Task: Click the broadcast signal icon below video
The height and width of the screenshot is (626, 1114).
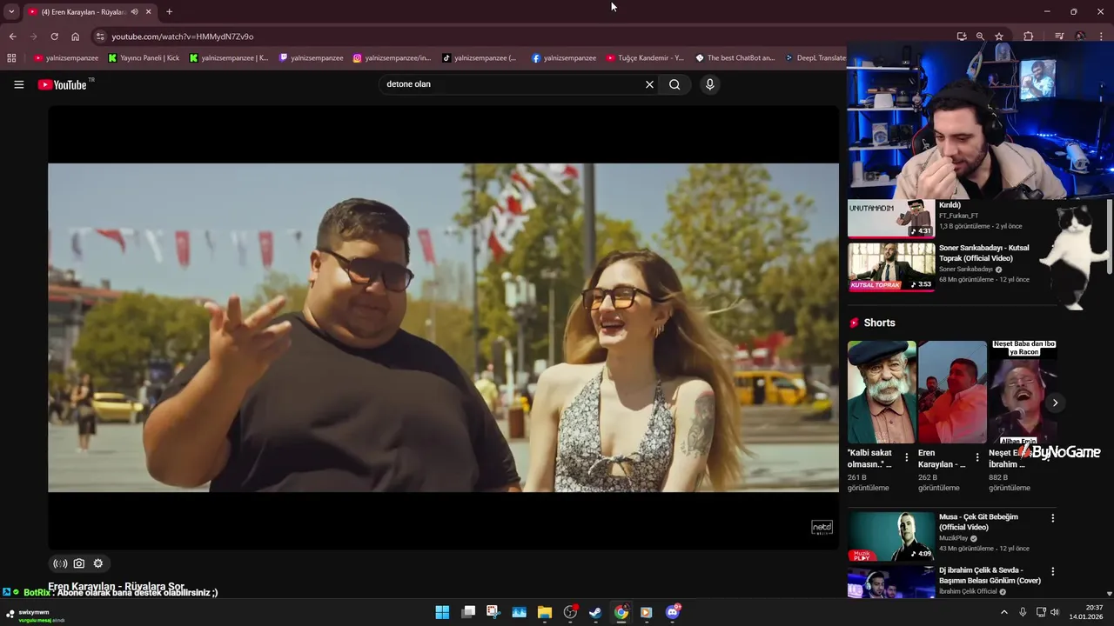Action: [60, 563]
